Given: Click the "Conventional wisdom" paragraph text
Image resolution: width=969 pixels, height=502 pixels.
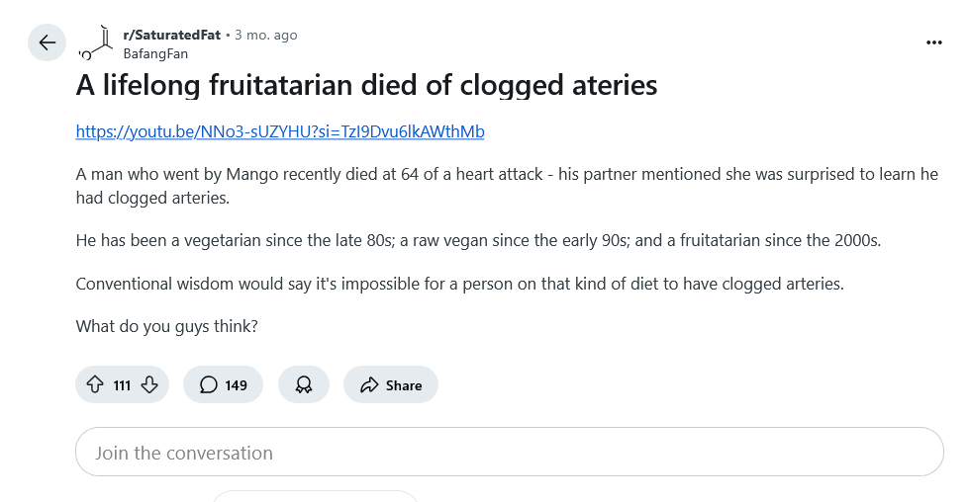Looking at the screenshot, I should point(460,284).
